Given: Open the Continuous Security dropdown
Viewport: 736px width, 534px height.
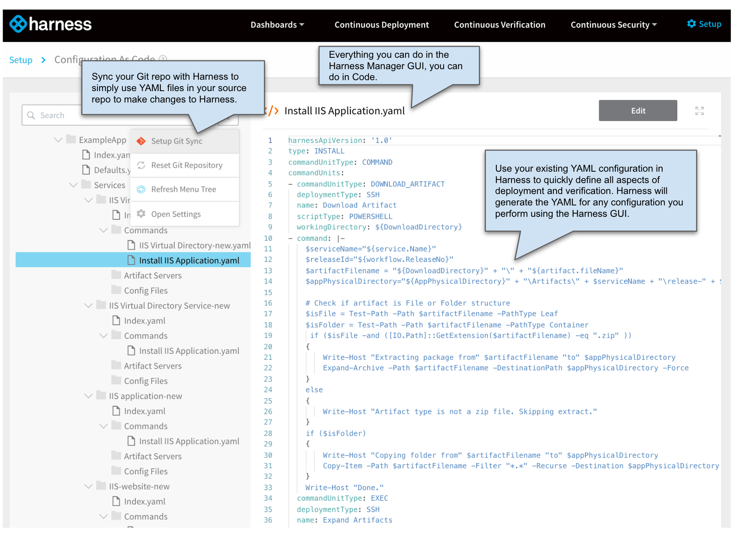Looking at the screenshot, I should point(614,25).
